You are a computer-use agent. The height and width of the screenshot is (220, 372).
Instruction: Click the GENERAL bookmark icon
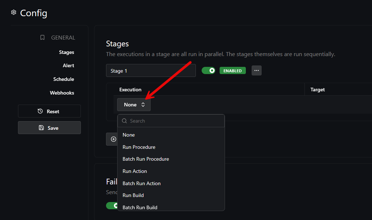tap(42, 37)
